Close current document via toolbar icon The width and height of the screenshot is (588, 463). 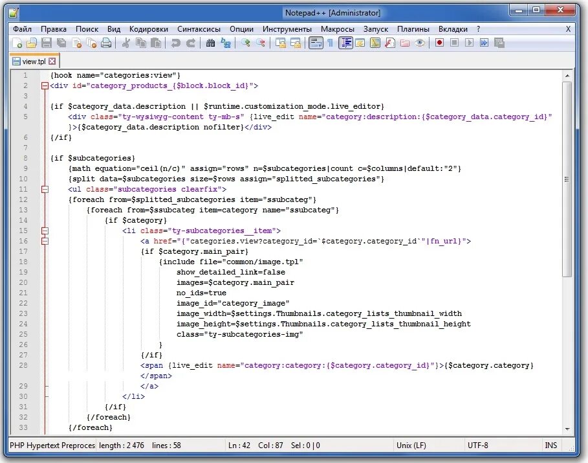pyautogui.click(x=76, y=43)
